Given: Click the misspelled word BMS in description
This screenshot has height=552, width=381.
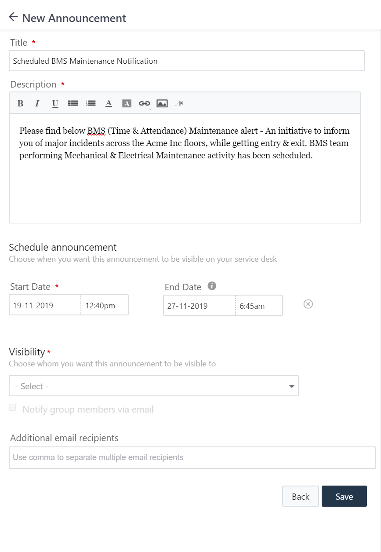Looking at the screenshot, I should (96, 131).
